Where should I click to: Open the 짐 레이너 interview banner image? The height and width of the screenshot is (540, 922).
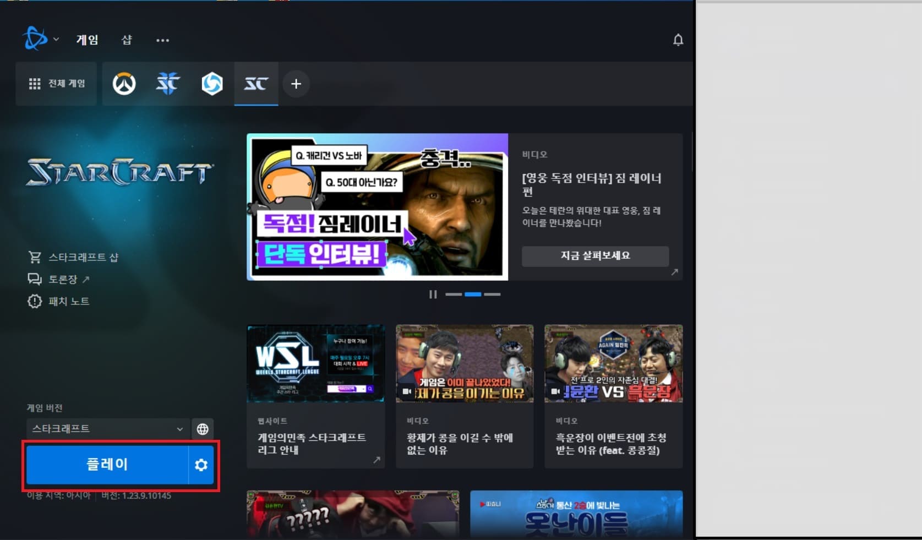(377, 207)
